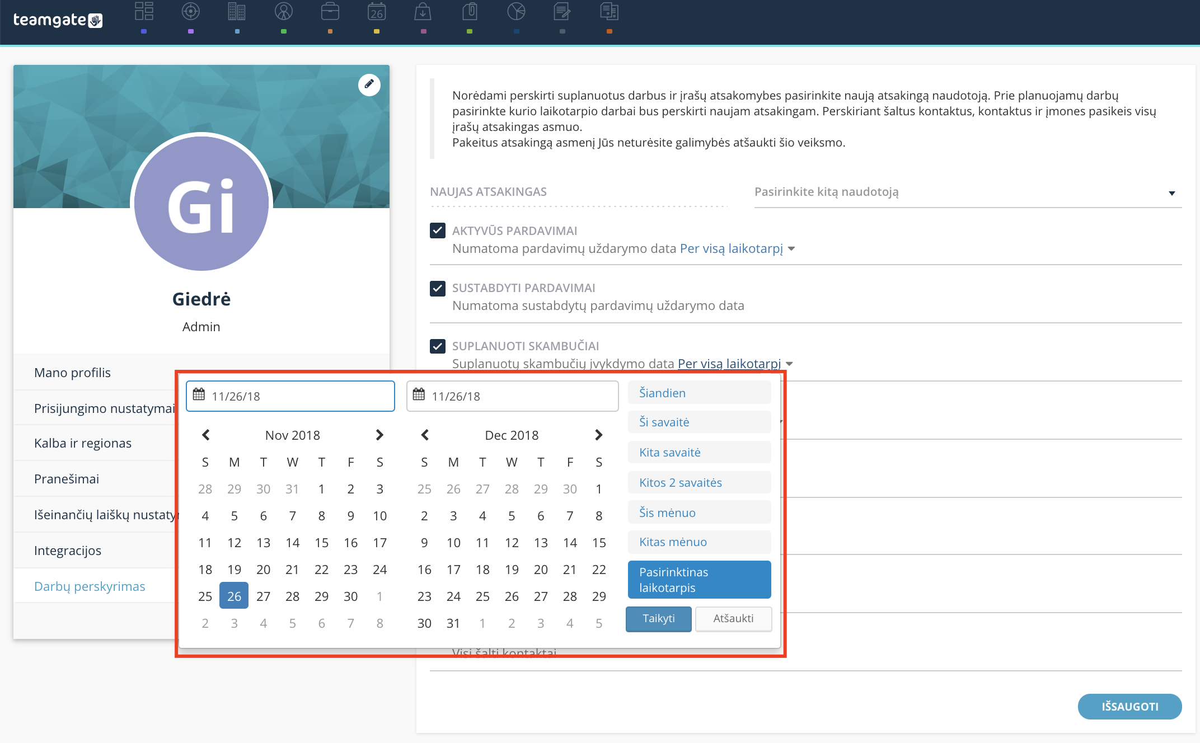Expand period dropdown under Aktyvūs pardavimai
The height and width of the screenshot is (743, 1200).
tap(737, 248)
